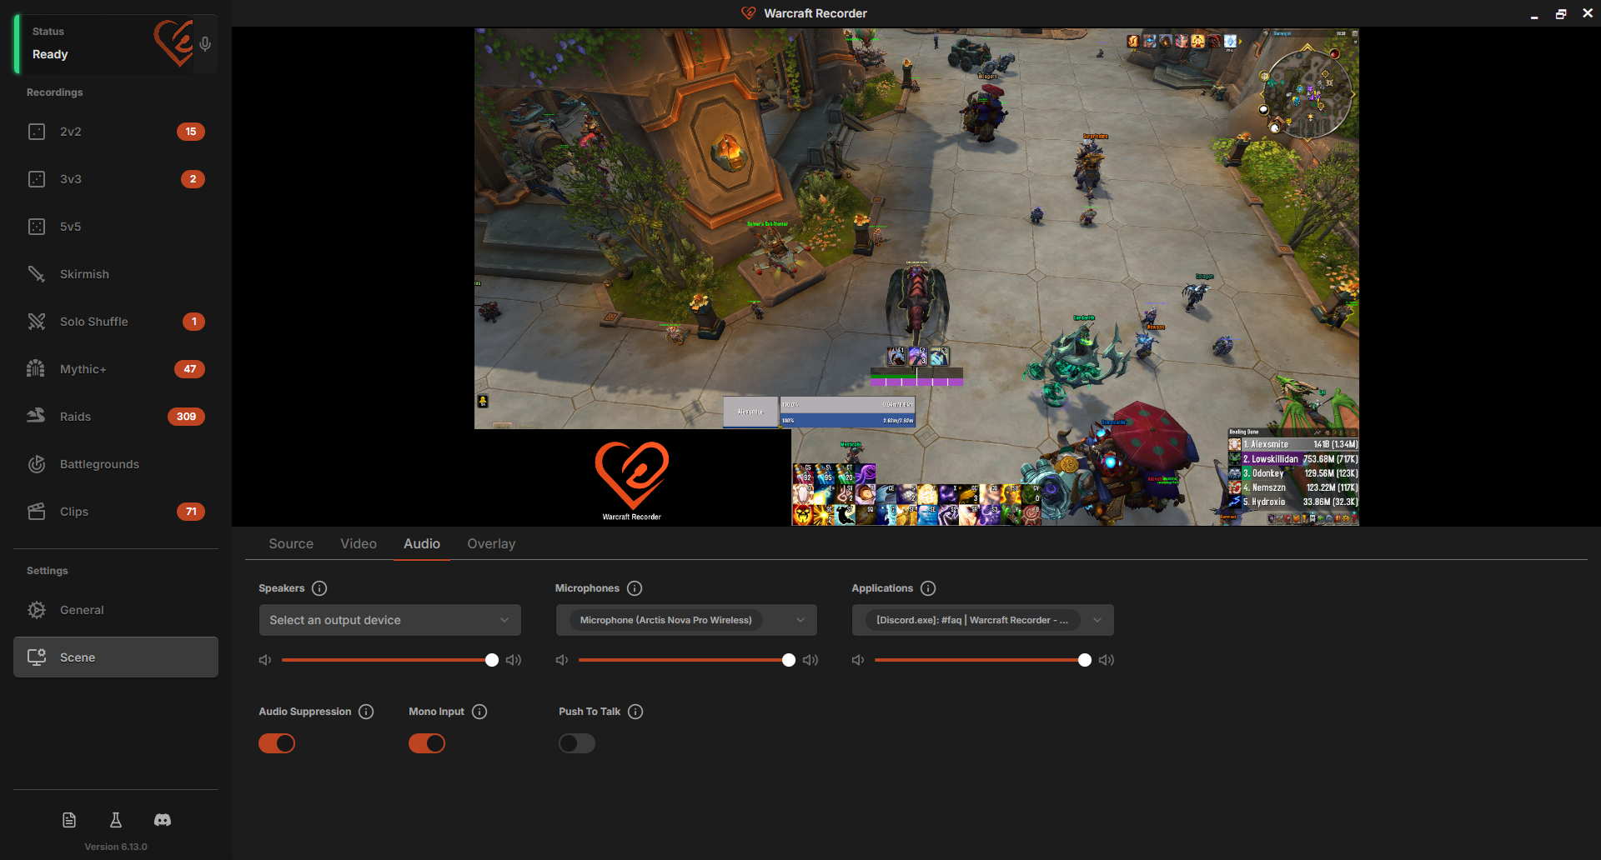Click the info icon next to Speakers
The height and width of the screenshot is (860, 1601).
(x=319, y=588)
